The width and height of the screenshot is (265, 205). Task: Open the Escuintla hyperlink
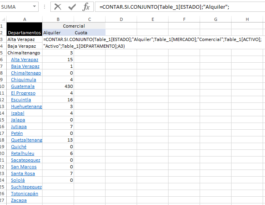[23, 100]
